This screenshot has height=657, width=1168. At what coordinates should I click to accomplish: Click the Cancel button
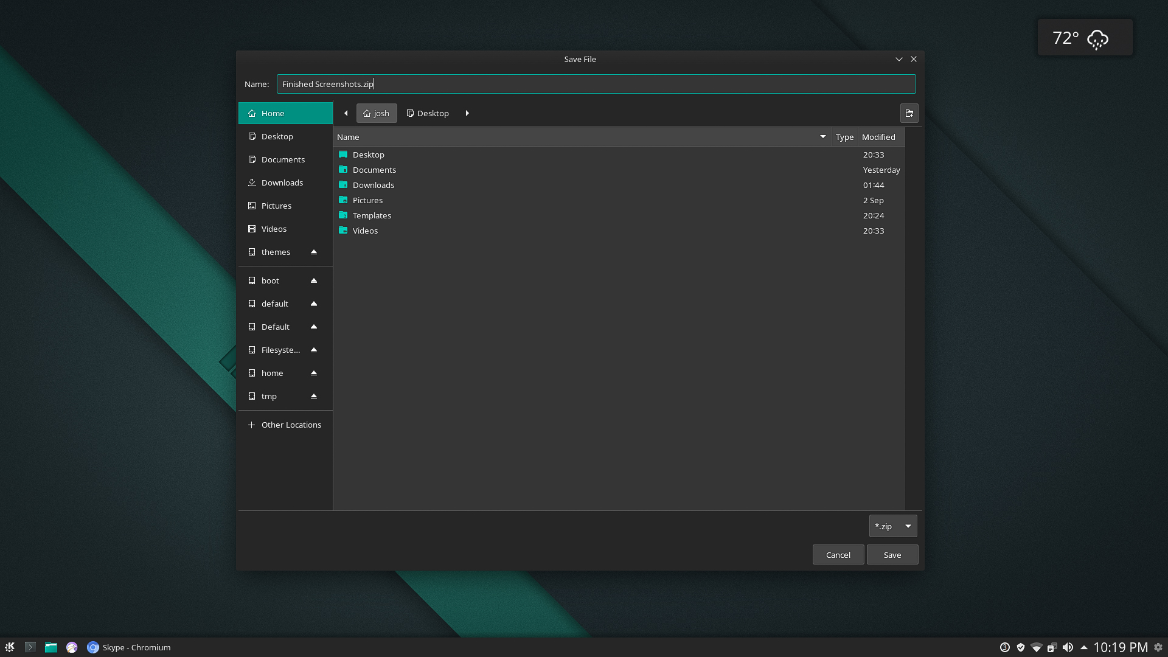(838, 554)
